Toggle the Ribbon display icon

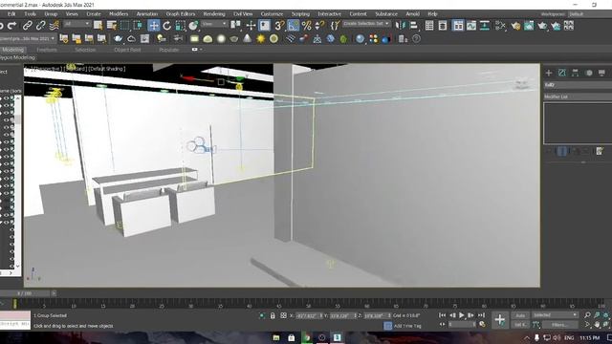458,26
